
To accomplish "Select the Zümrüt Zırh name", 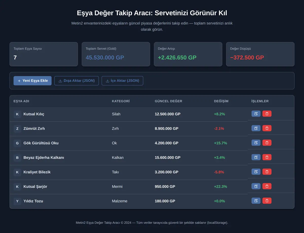I will pyautogui.click(x=34, y=129).
